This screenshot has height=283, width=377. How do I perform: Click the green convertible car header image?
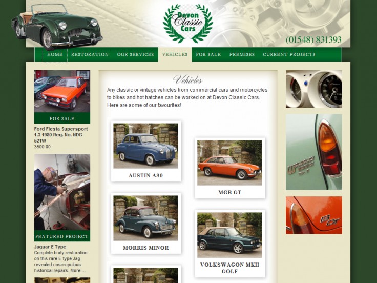click(x=56, y=26)
